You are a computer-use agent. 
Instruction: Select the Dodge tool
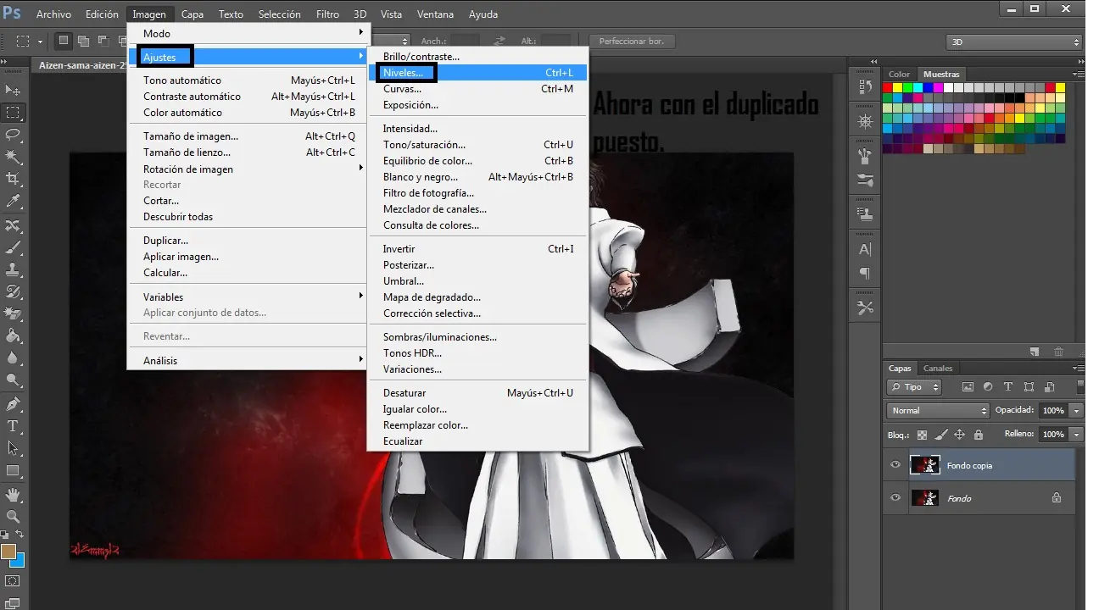pyautogui.click(x=13, y=380)
